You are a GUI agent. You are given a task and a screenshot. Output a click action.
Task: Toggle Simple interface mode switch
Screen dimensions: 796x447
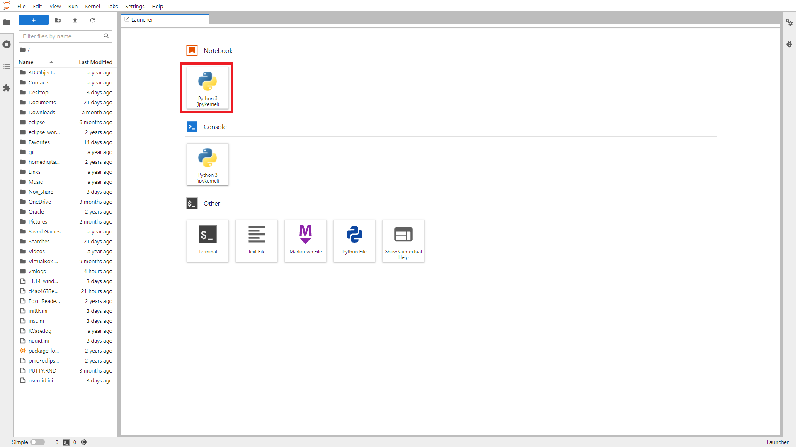click(x=37, y=442)
